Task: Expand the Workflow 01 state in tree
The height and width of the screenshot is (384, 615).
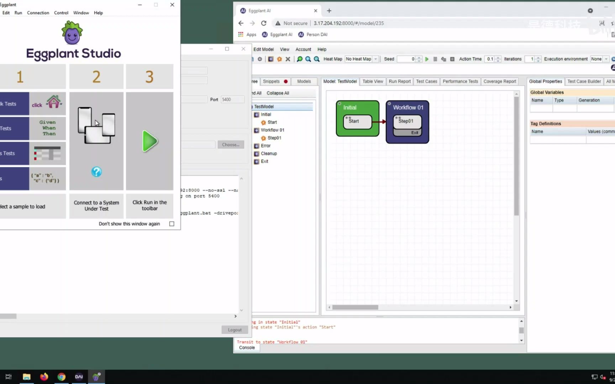Action: click(x=257, y=130)
